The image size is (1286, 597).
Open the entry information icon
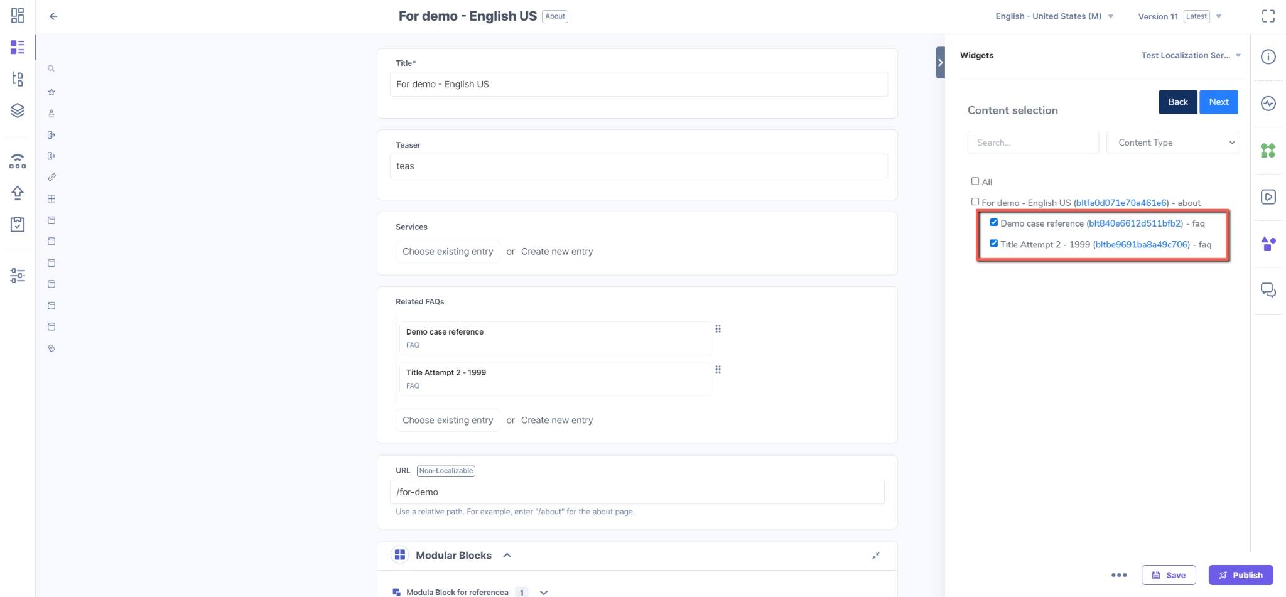pyautogui.click(x=1268, y=57)
